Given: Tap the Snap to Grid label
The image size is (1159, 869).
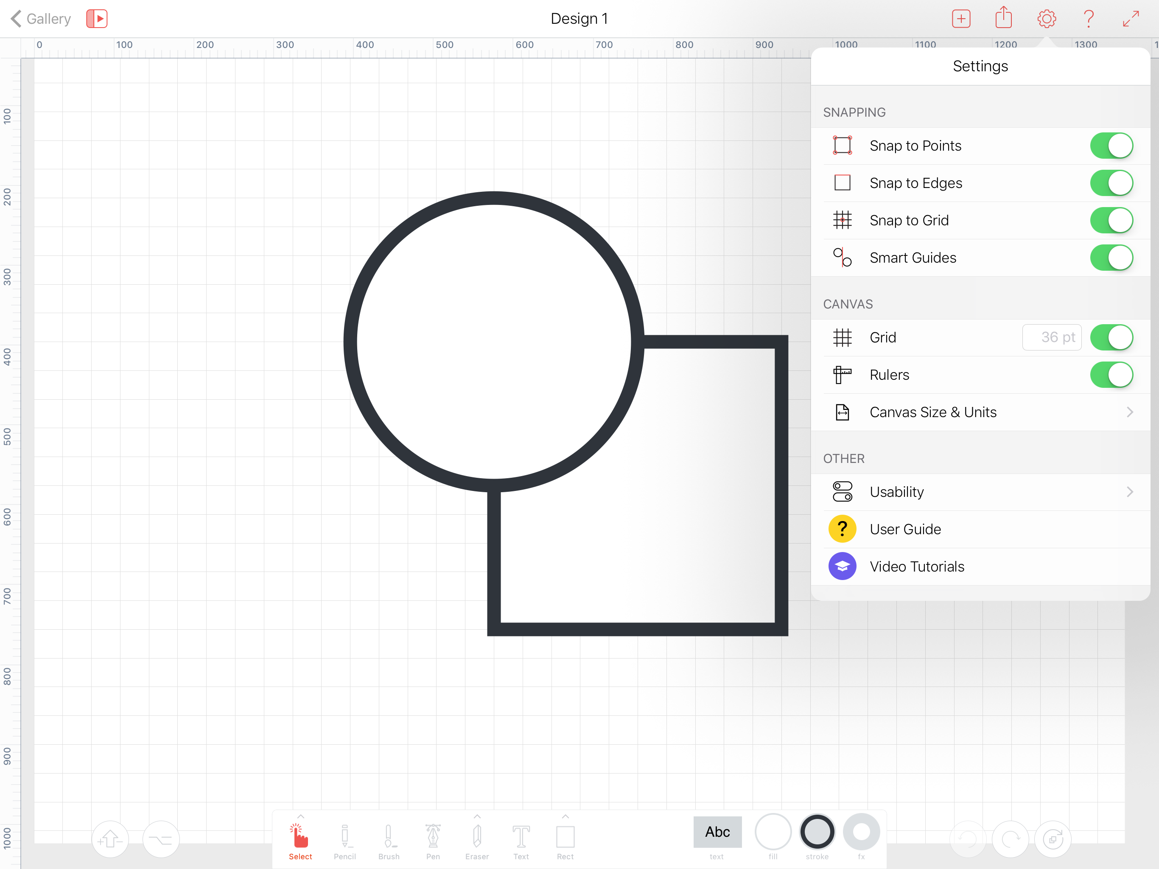Looking at the screenshot, I should [x=909, y=220].
